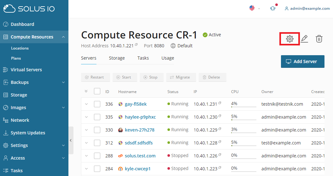The image size is (333, 176).
Task: Copy IP 10.40.1.223 to clipboard icon
Action: tap(220, 168)
